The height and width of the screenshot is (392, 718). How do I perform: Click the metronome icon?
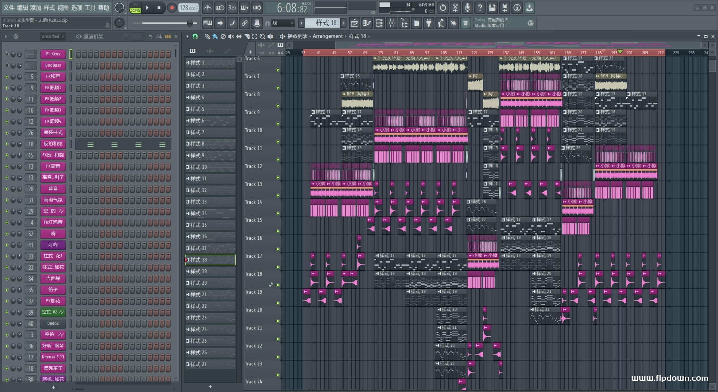pyautogui.click(x=208, y=7)
